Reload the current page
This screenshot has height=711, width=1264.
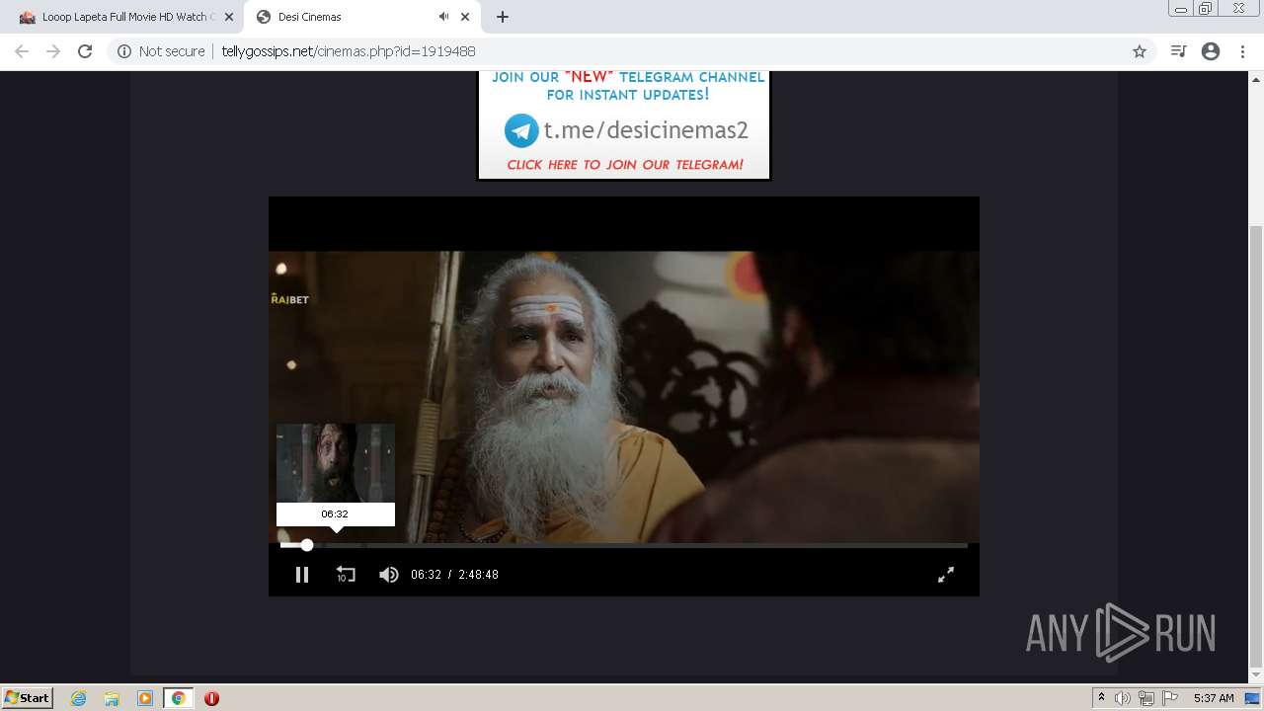pyautogui.click(x=85, y=51)
